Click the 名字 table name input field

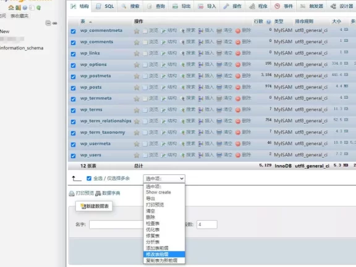[x=116, y=224]
